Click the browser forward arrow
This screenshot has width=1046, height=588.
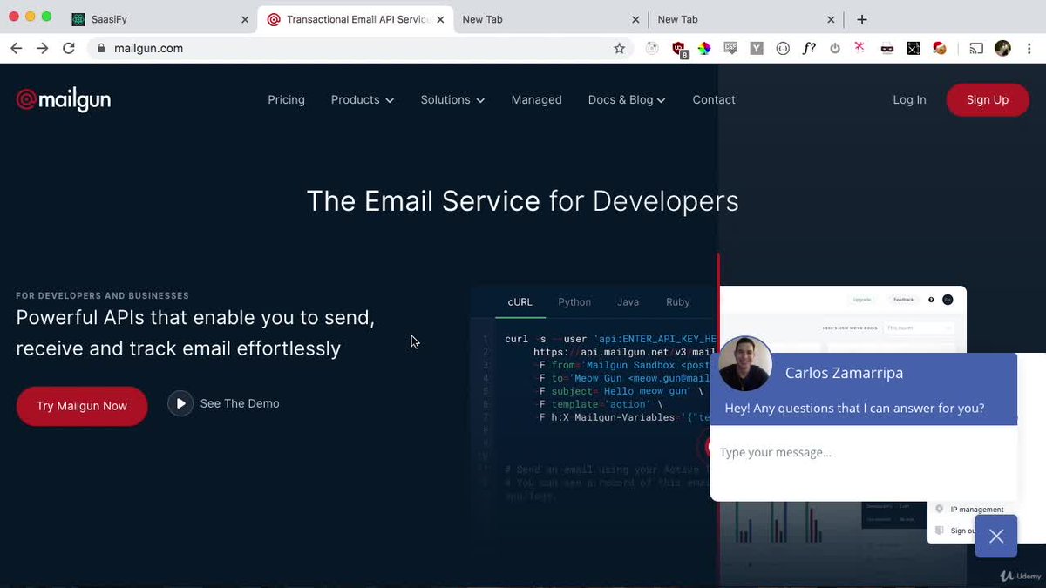[x=42, y=49]
